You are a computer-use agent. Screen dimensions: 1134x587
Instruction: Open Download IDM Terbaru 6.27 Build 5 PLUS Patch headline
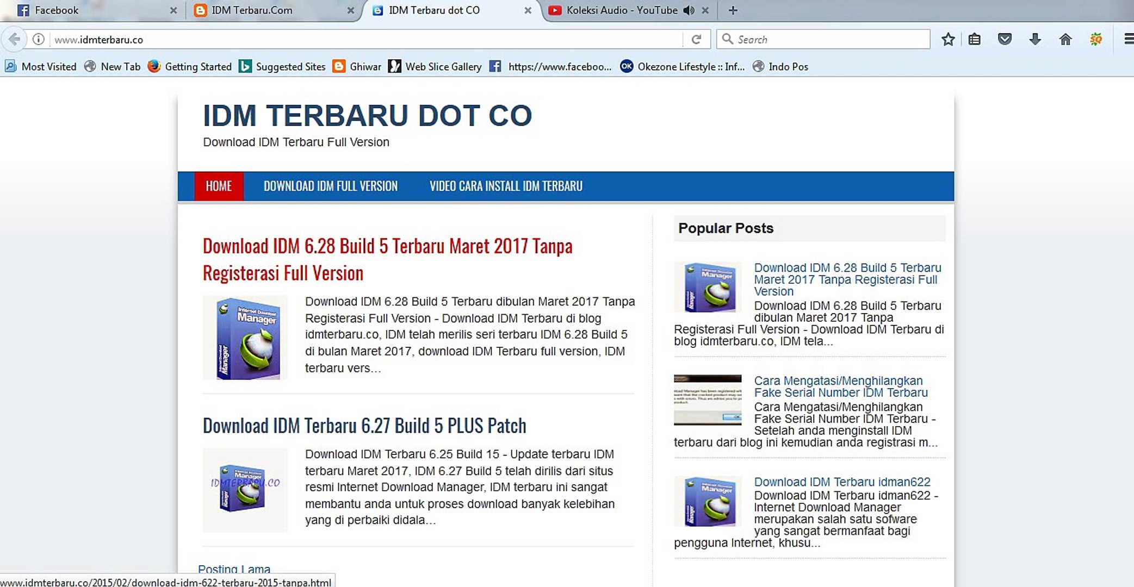point(364,426)
